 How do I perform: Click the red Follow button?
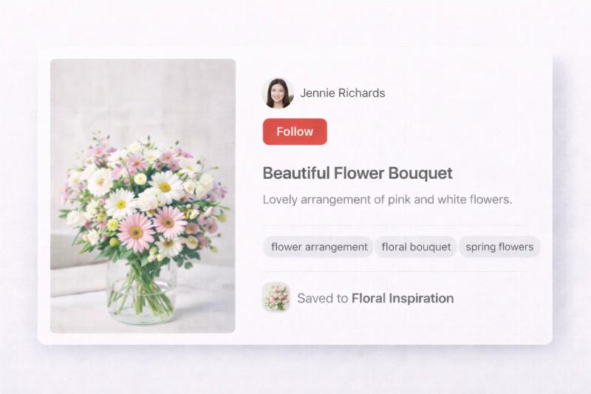pos(295,132)
